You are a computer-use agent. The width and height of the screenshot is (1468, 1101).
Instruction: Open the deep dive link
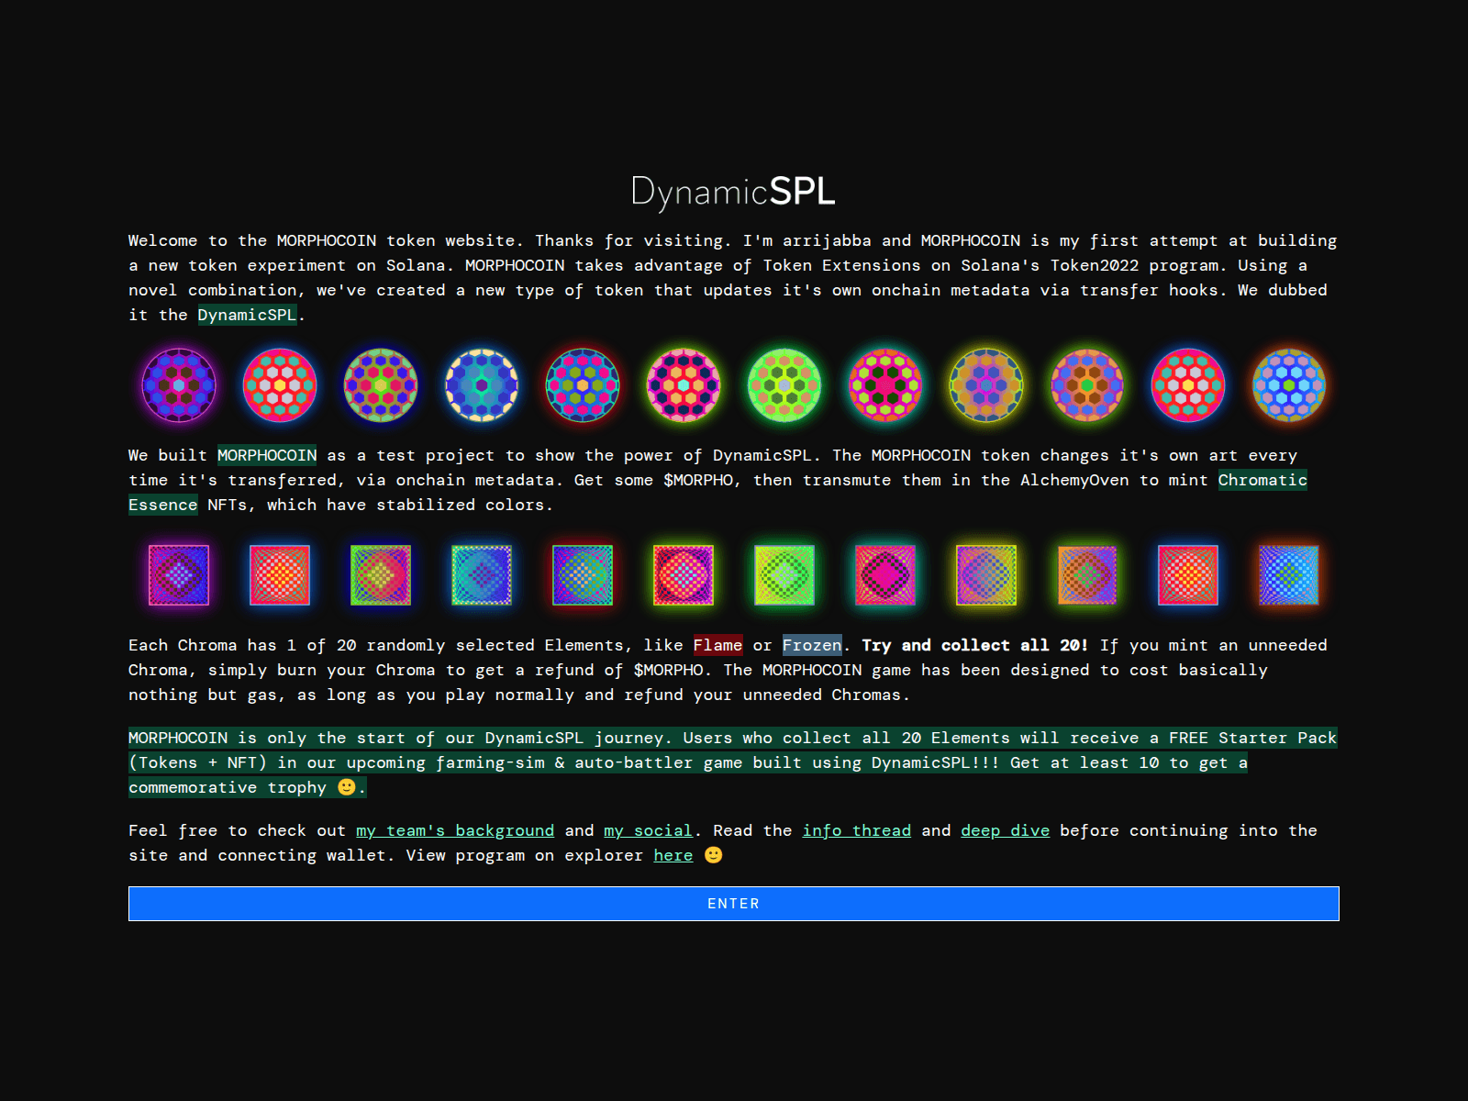pyautogui.click(x=1006, y=830)
